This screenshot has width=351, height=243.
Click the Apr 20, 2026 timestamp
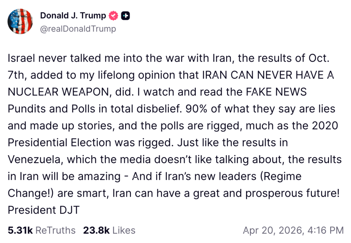(x=293, y=230)
